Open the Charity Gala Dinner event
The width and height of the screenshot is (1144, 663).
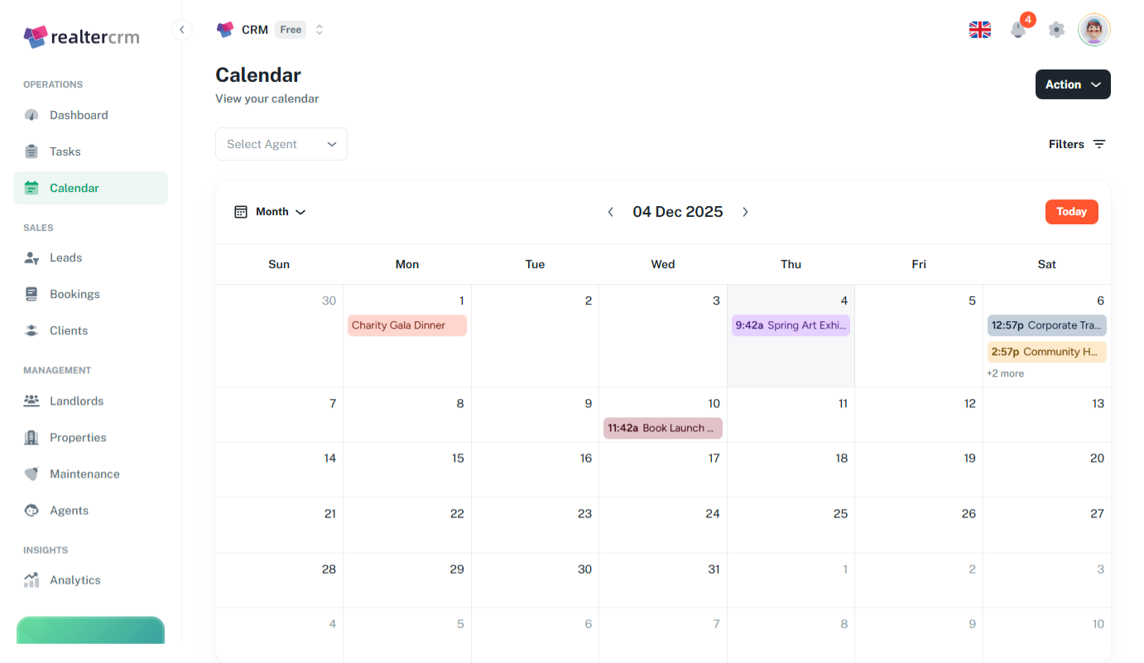coord(406,325)
